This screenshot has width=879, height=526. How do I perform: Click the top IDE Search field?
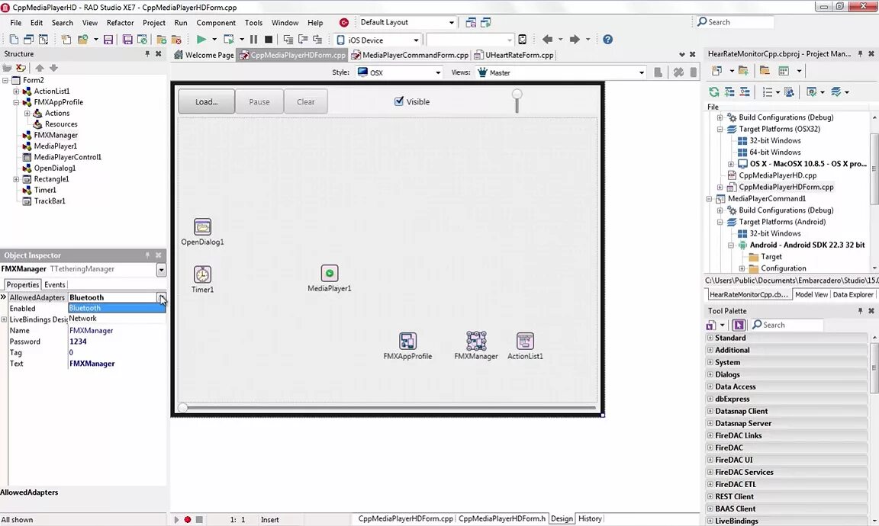(734, 22)
